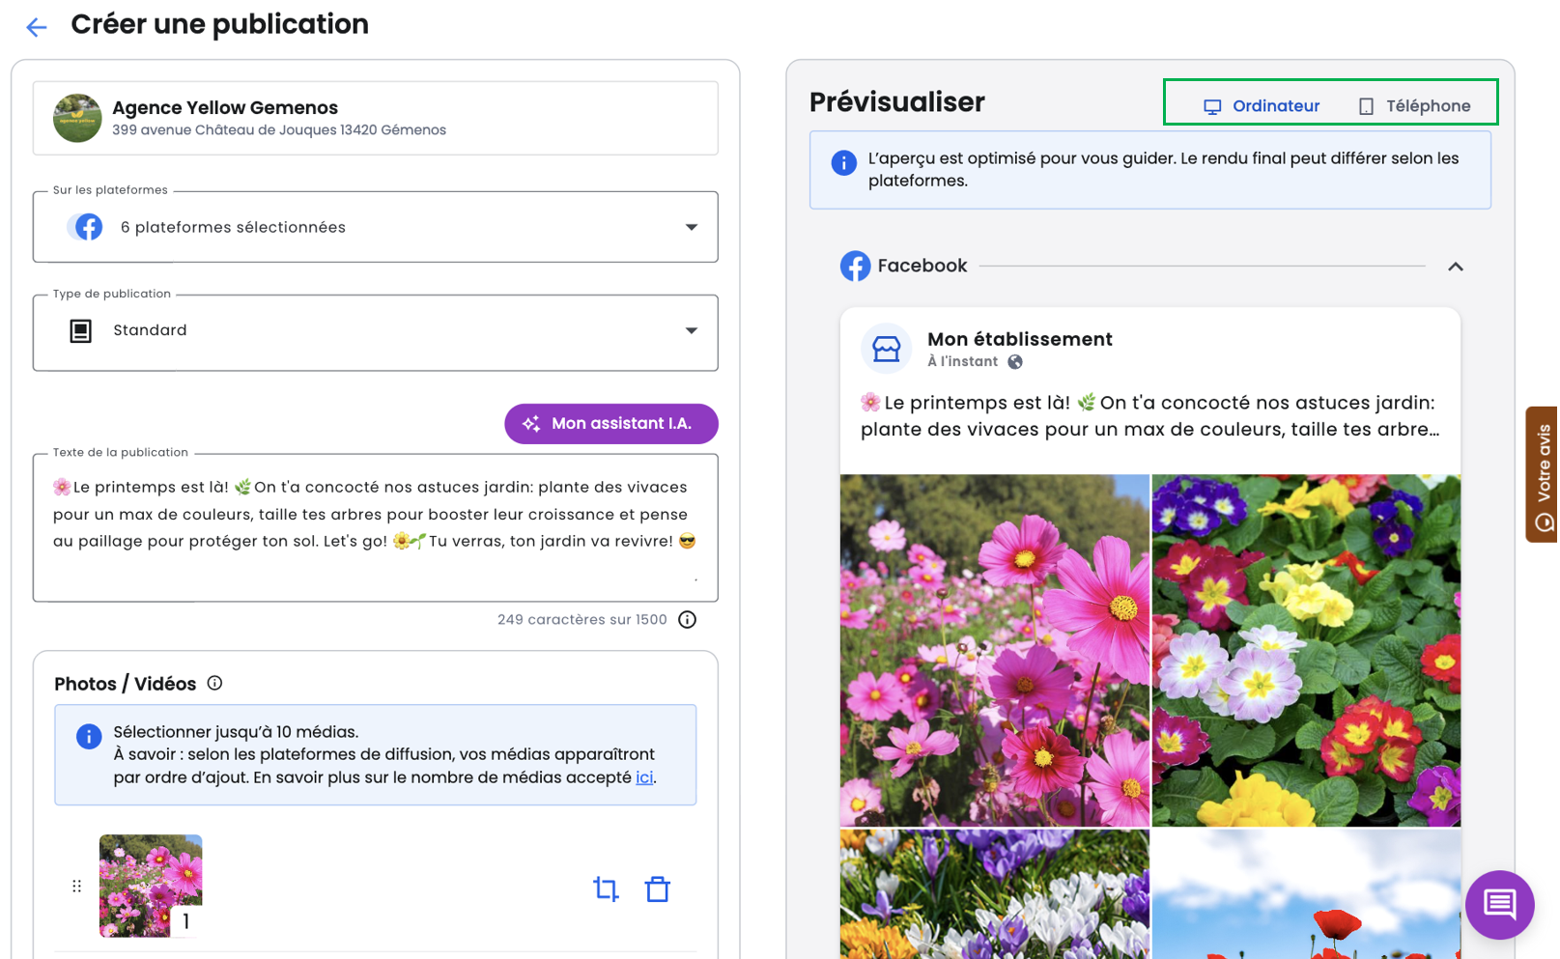
Task: Open the platforms selection dropdown
Action: tap(375, 227)
